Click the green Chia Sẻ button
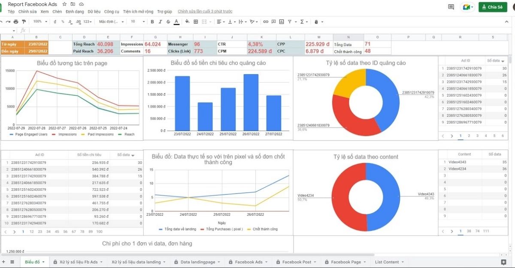The image size is (515, 268). click(493, 7)
